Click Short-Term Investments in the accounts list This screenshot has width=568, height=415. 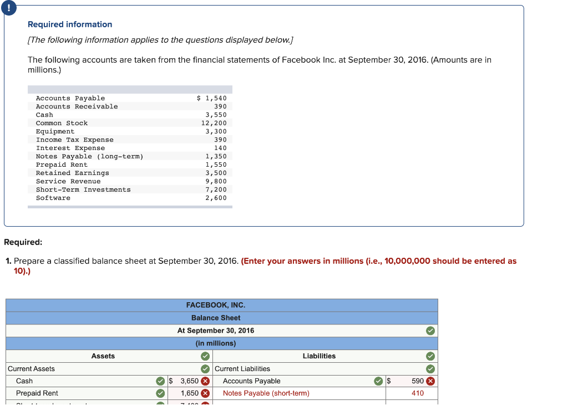point(83,190)
